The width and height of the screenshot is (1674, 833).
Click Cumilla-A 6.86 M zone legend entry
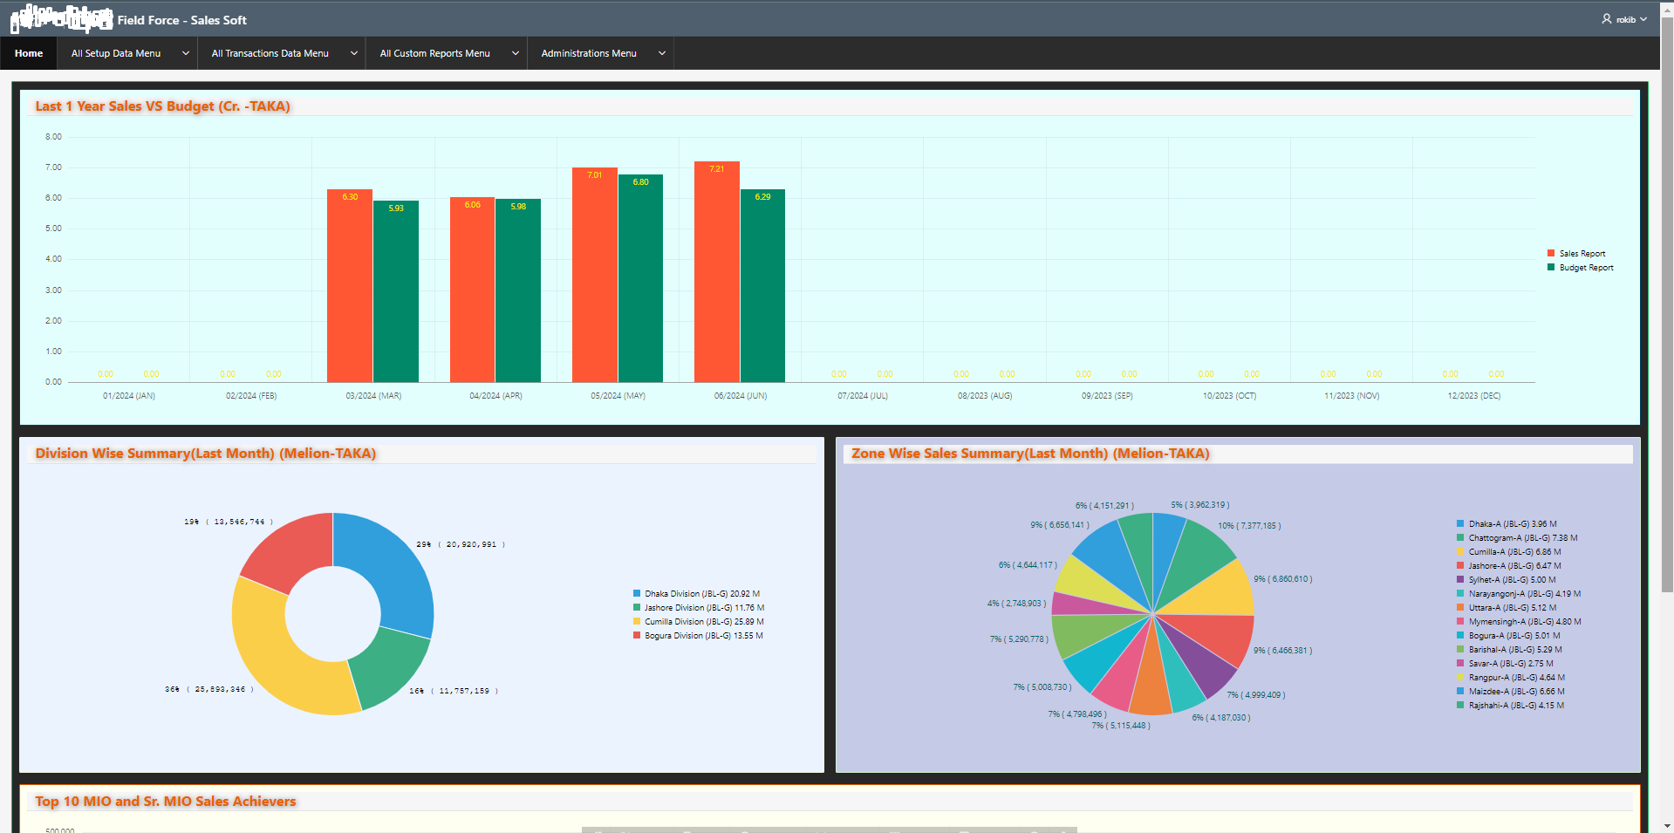pos(1509,552)
